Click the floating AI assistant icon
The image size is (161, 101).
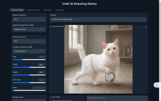156,85
